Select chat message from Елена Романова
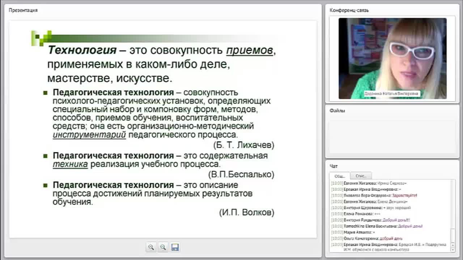Image resolution: width=463 pixels, height=260 pixels. click(356, 214)
